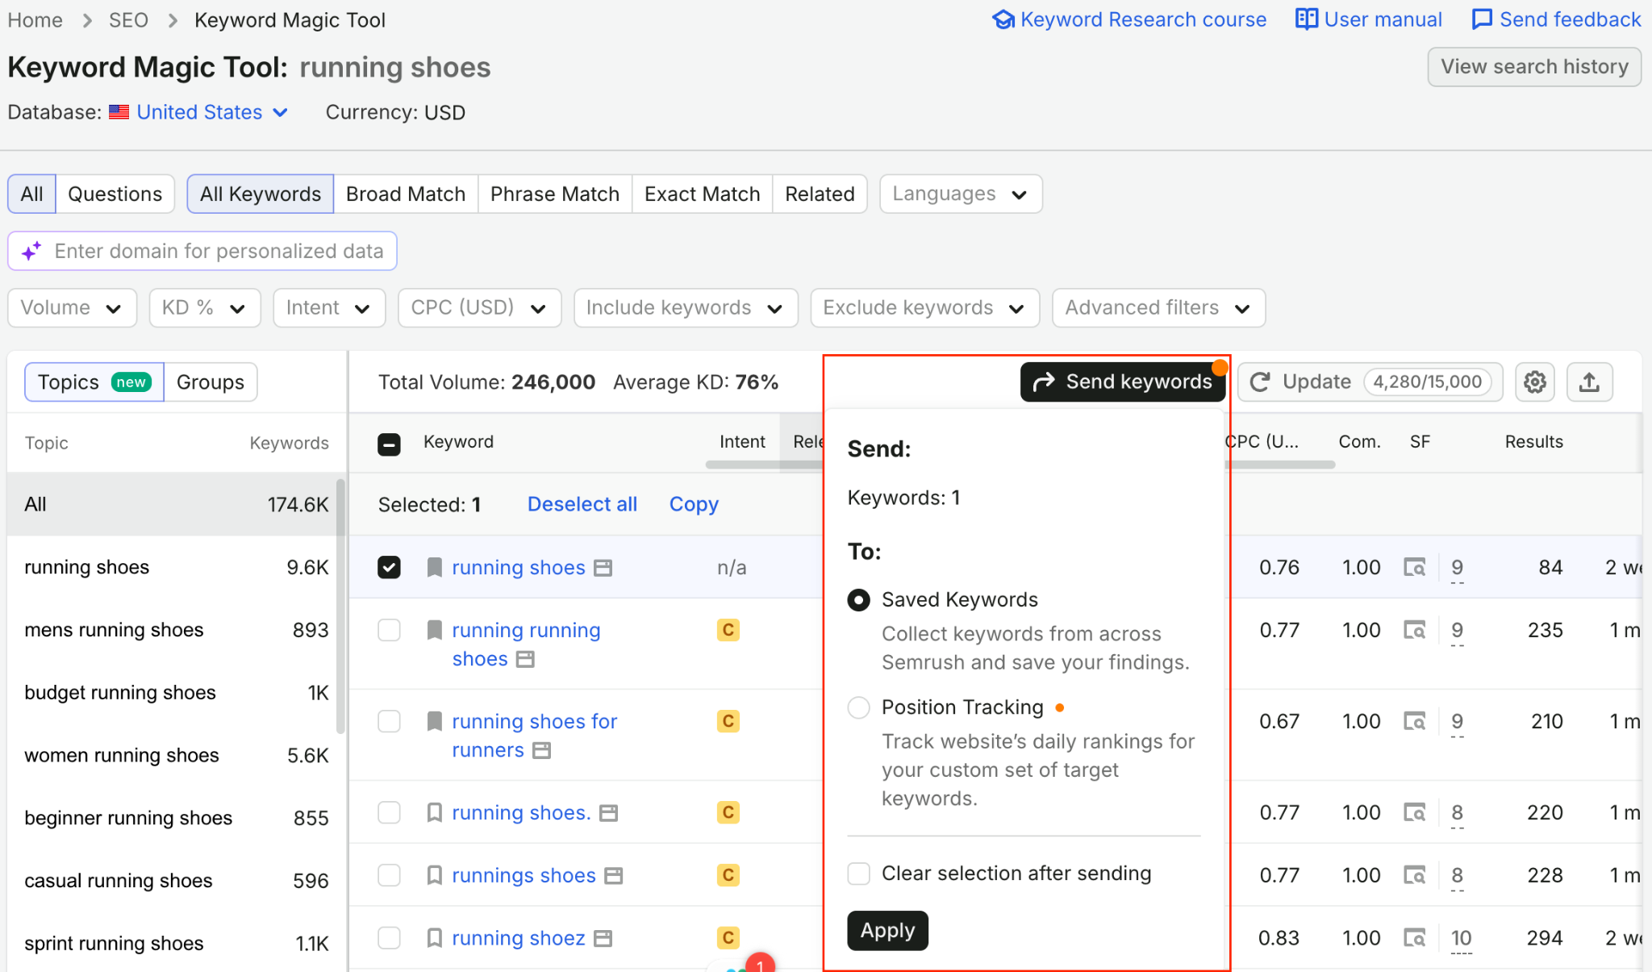Check the 'running running shoes' row checkbox
The image size is (1652, 972).
389,630
